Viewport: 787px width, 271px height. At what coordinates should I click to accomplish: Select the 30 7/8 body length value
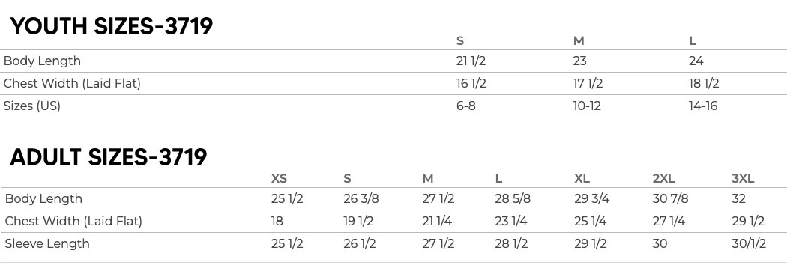pos(671,199)
